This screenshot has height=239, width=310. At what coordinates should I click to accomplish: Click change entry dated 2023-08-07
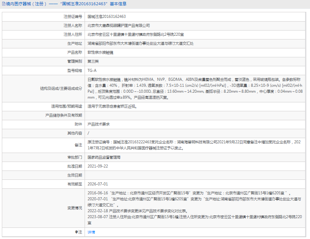pyautogui.click(x=195, y=220)
